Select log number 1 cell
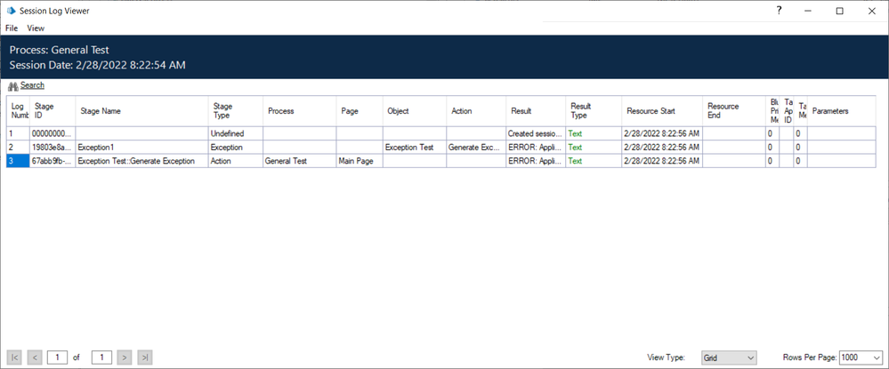This screenshot has width=889, height=369. tap(18, 133)
